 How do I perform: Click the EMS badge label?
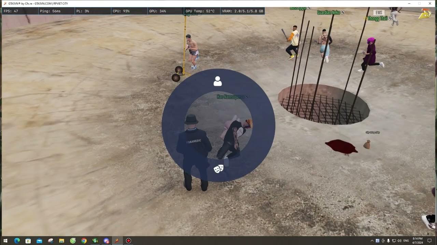tap(379, 13)
